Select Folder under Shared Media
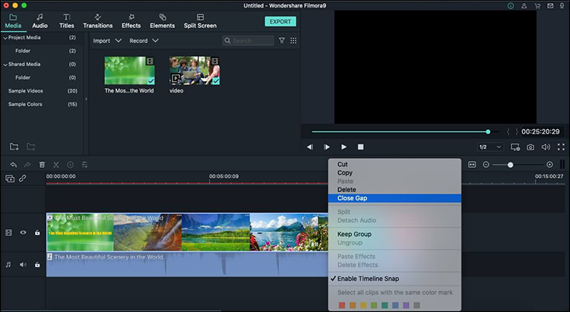Image resolution: width=570 pixels, height=312 pixels. [x=23, y=77]
